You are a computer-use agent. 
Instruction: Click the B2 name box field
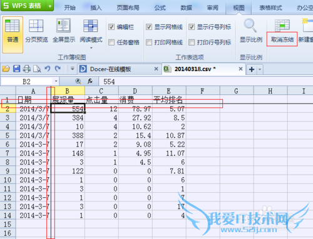click(x=26, y=81)
